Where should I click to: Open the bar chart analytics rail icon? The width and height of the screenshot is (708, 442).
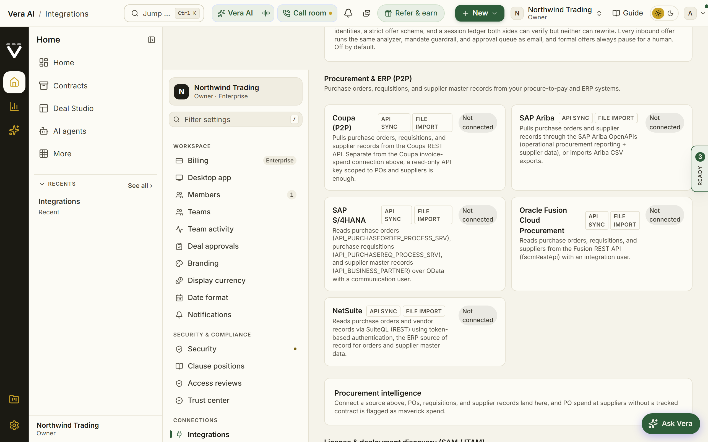click(14, 106)
